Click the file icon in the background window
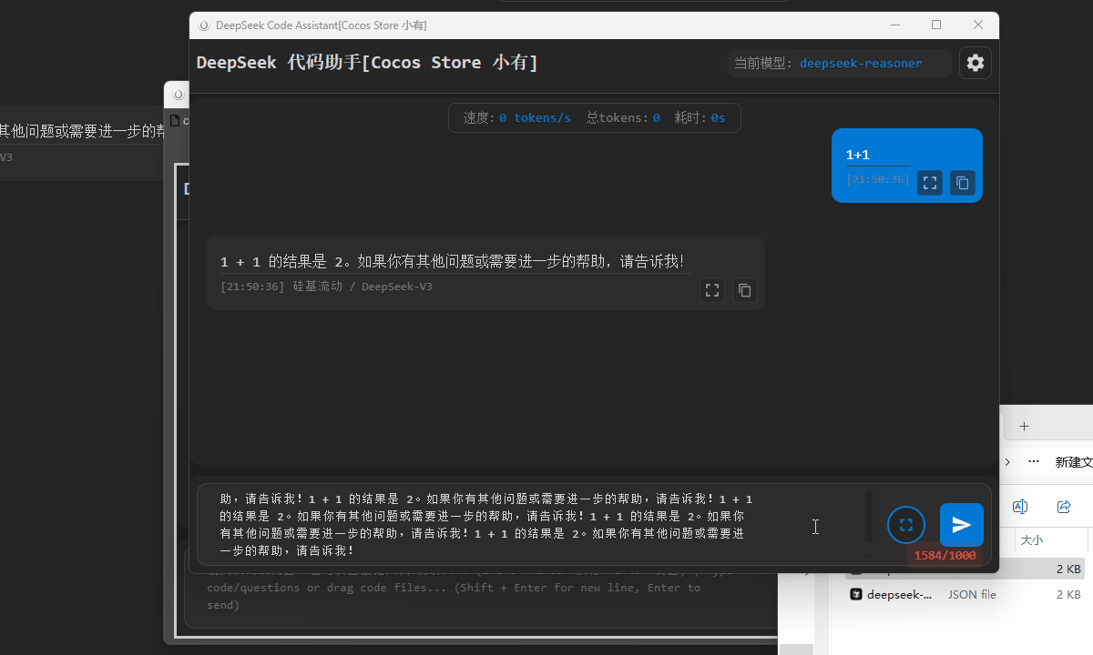This screenshot has width=1093, height=655. pyautogui.click(x=176, y=120)
